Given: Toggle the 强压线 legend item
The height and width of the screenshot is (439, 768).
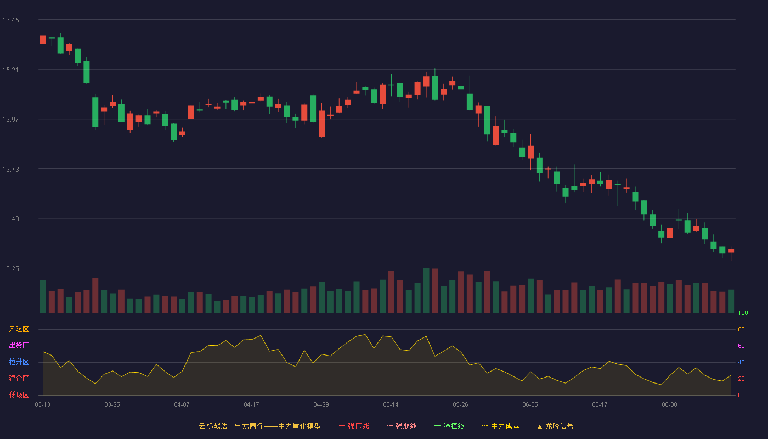Looking at the screenshot, I should tap(354, 426).
